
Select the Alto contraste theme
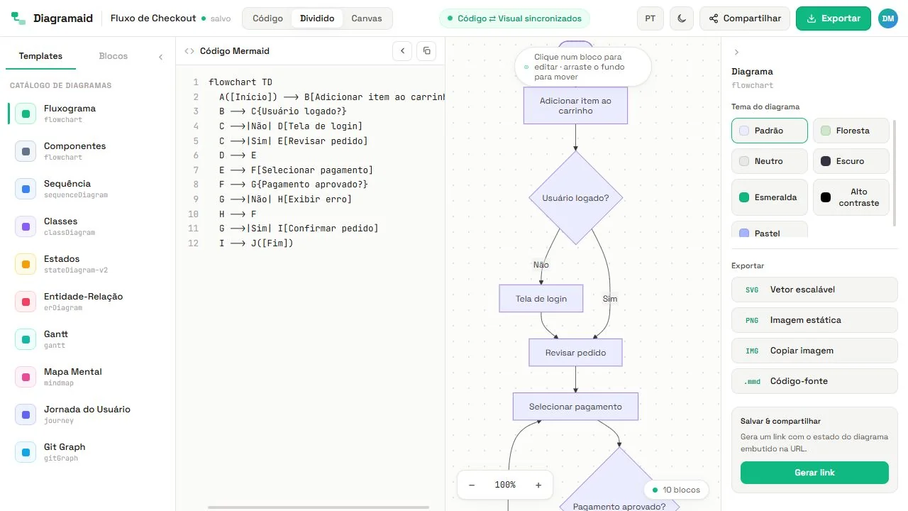(851, 197)
